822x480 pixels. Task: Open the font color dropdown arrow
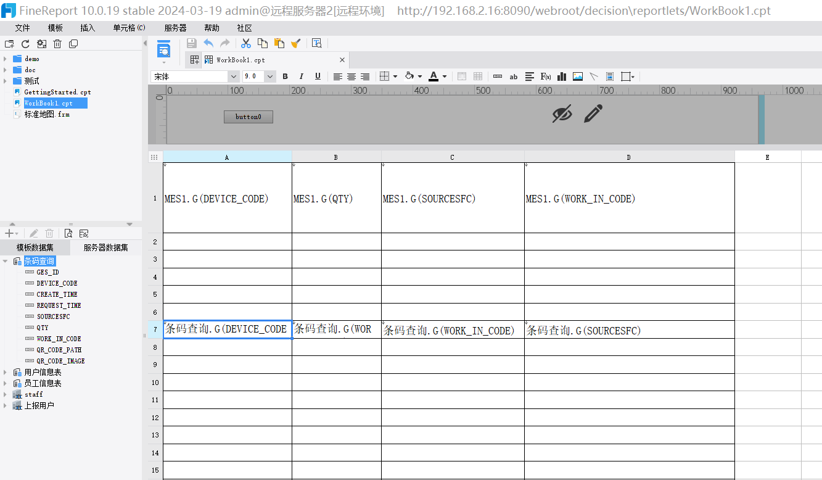tap(445, 77)
